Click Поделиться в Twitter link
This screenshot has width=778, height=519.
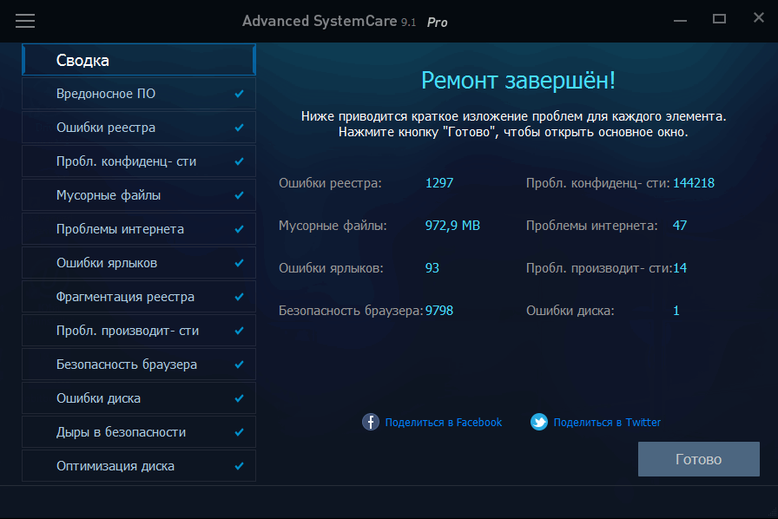tap(607, 423)
